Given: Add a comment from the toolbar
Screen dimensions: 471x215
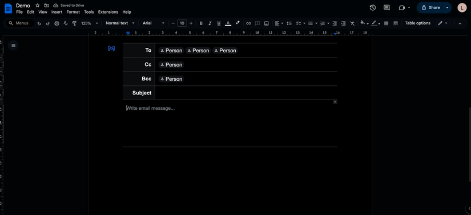Looking at the screenshot, I should coord(257,23).
